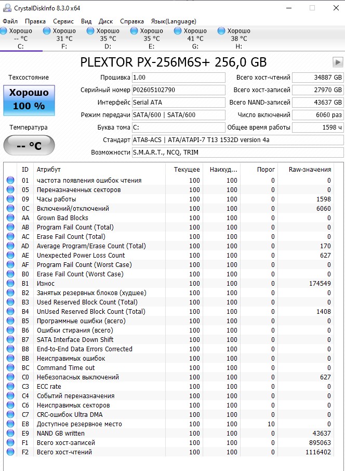This screenshot has width=345, height=471.
Task: Click the Возможности field S.M.A.R.T., NCQ, TRIM
Action: pyautogui.click(x=237, y=152)
